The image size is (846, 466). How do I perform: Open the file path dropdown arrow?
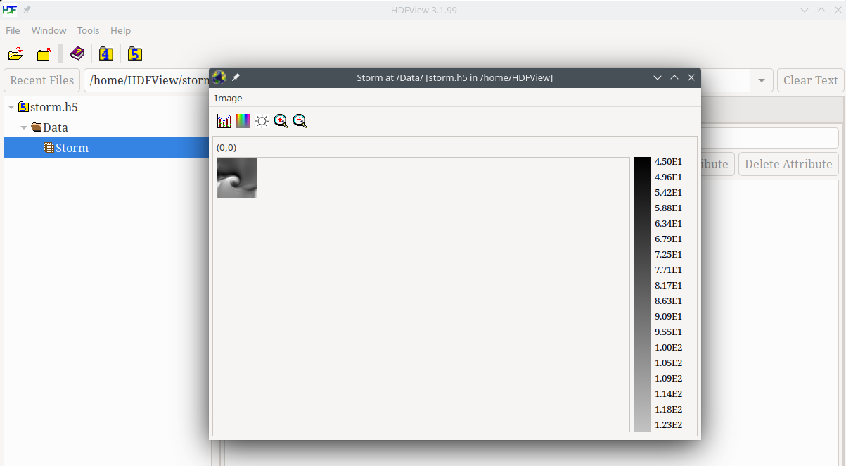[761, 81]
